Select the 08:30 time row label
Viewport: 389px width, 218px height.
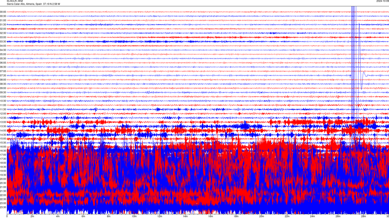pyautogui.click(x=3, y=84)
